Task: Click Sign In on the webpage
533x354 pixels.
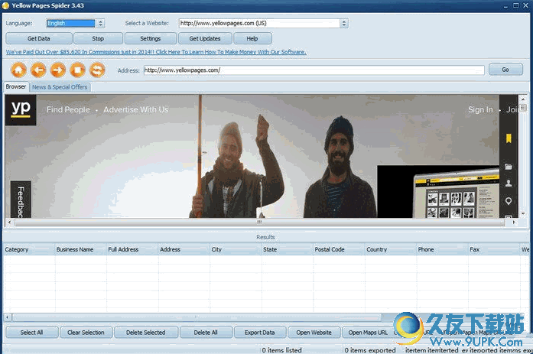Action: tap(480, 110)
